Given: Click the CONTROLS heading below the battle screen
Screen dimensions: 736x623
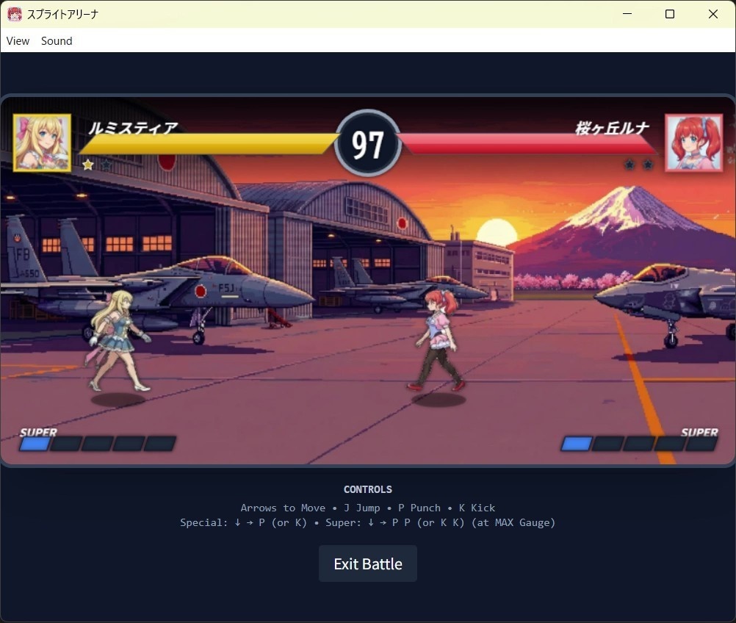Looking at the screenshot, I should [367, 489].
